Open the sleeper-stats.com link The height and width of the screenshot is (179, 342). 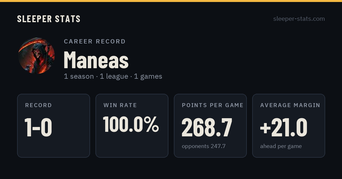tap(299, 19)
